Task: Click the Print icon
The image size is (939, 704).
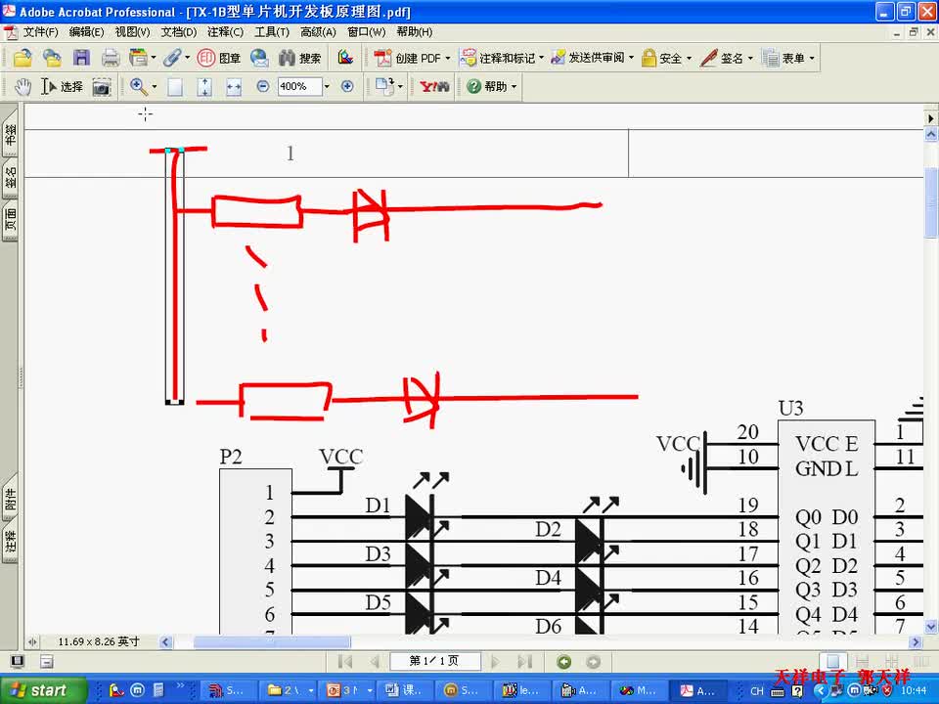Action: click(x=111, y=58)
